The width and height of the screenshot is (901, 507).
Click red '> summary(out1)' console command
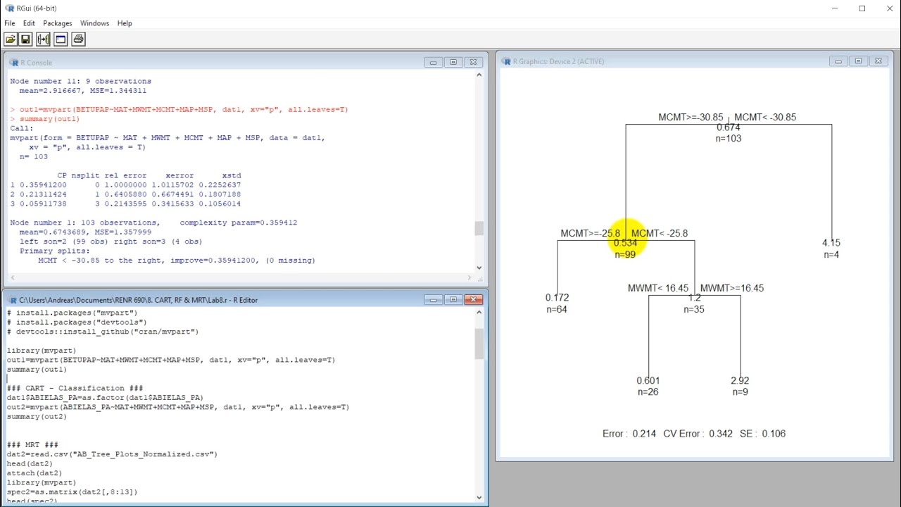pyautogui.click(x=45, y=119)
